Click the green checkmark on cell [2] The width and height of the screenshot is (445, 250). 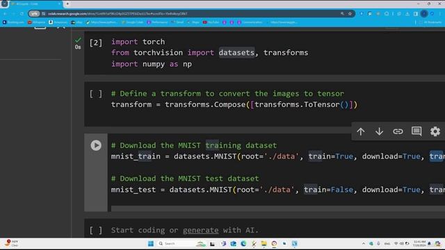78,40
